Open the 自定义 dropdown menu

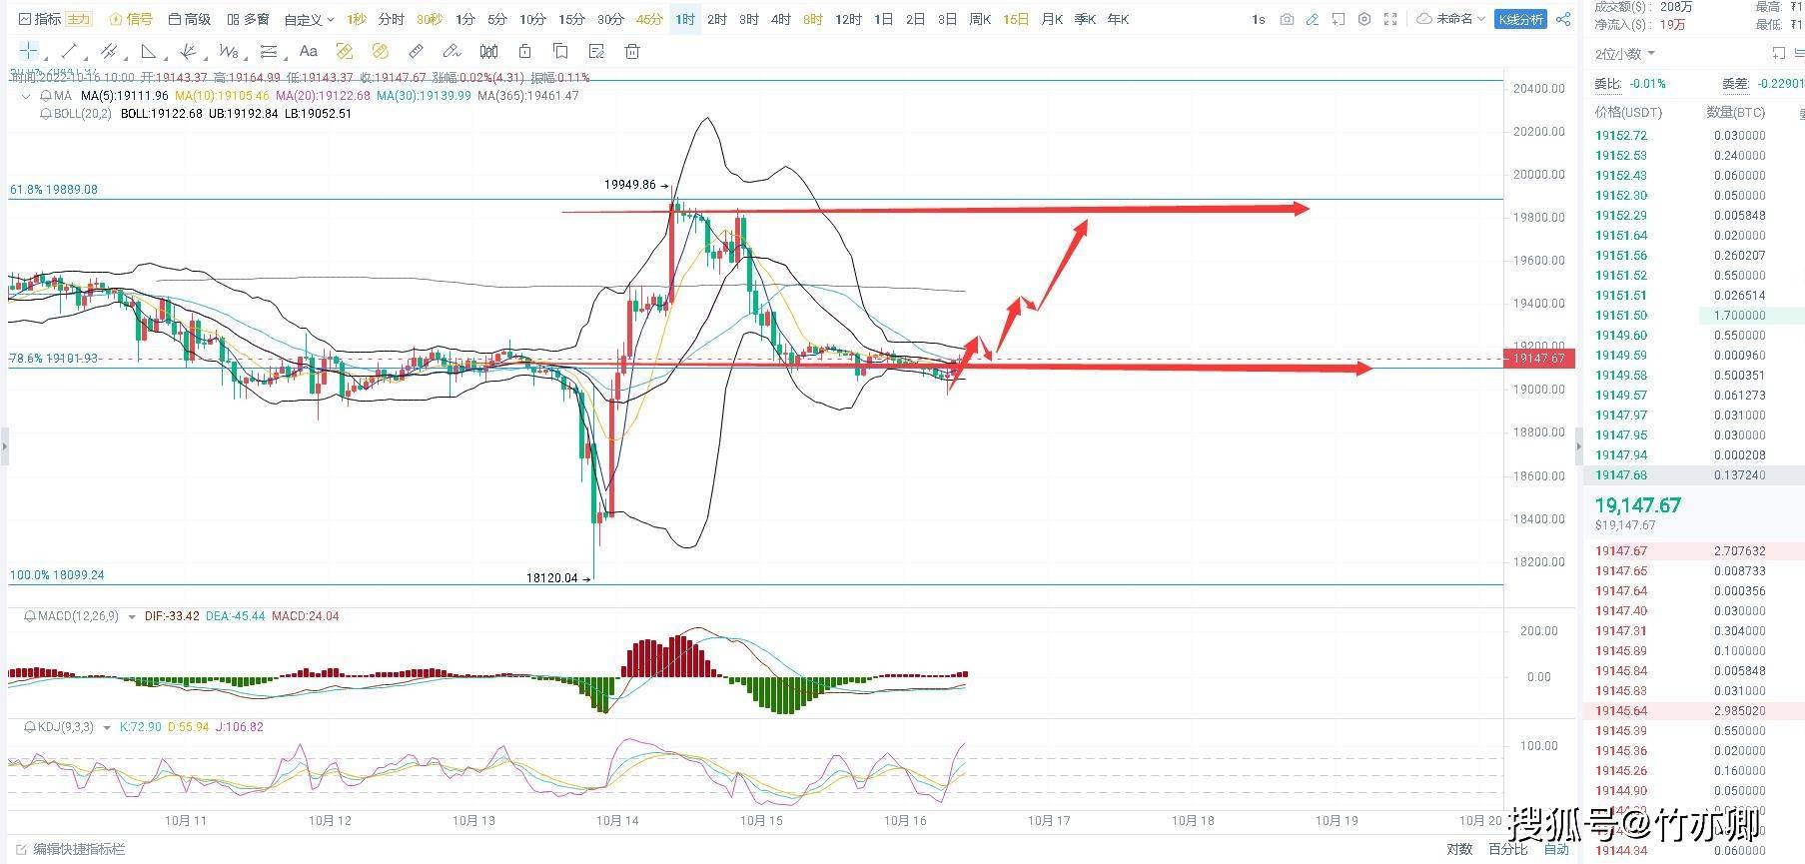(x=308, y=19)
